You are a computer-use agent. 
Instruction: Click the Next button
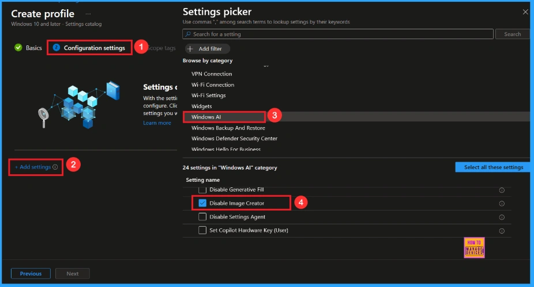(x=73, y=273)
